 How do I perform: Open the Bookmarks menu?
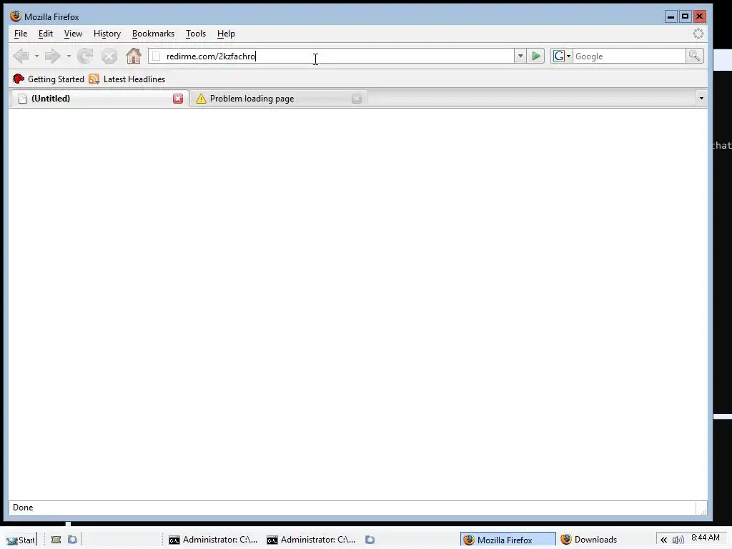coord(153,34)
